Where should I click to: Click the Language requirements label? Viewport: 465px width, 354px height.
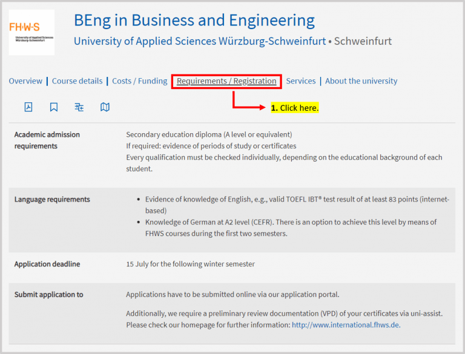(x=52, y=199)
